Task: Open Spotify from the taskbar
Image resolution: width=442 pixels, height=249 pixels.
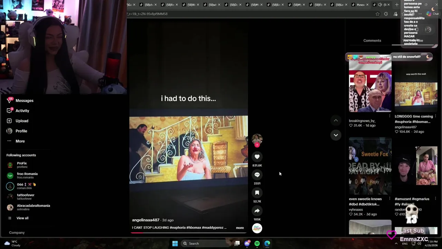Action: [257, 243]
